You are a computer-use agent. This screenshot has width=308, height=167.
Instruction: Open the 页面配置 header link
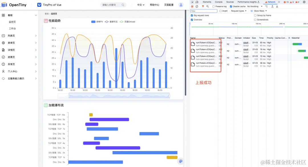(169, 5)
